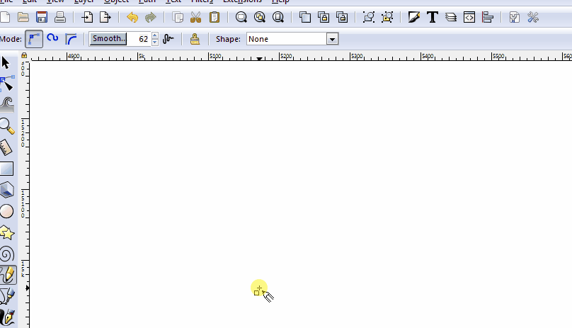572x328 pixels.
Task: Enable regular Bezier path mode
Action: pos(34,39)
